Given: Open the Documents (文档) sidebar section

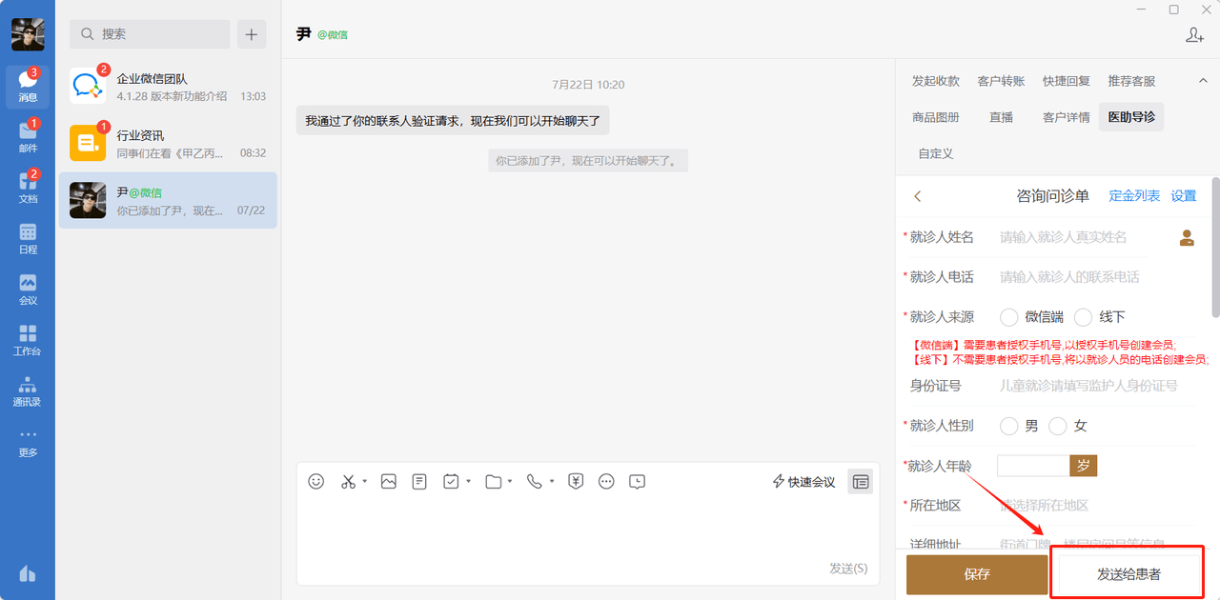Looking at the screenshot, I should pos(28,187).
